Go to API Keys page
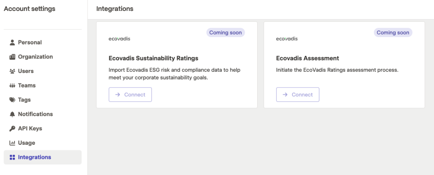434x175 pixels. pos(43,129)
